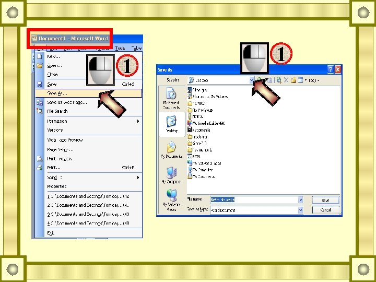Open second recent file in File menu
Viewport: 376px width, 282px height.
(x=88, y=205)
